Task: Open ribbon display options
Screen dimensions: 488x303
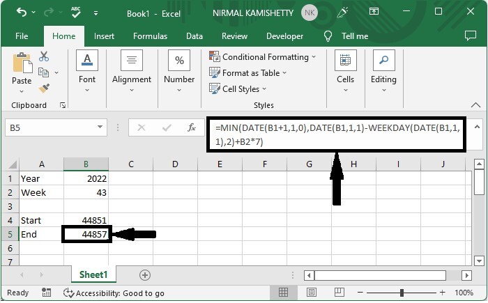Action: point(374,12)
